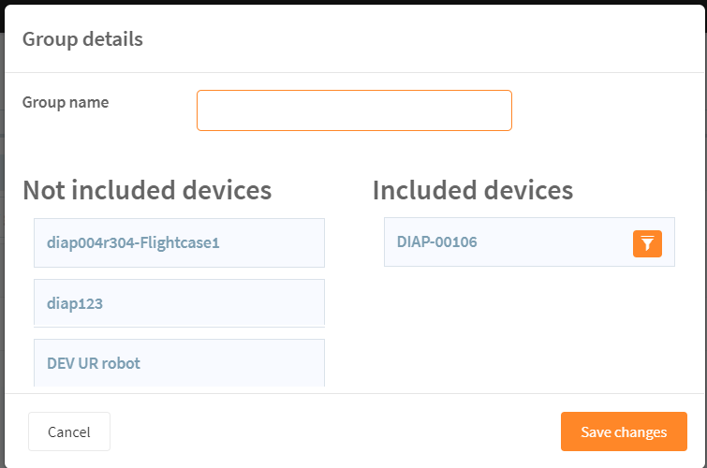Dismiss dialog via dark backdrop above it
The width and height of the screenshot is (707, 468).
coord(354,2)
